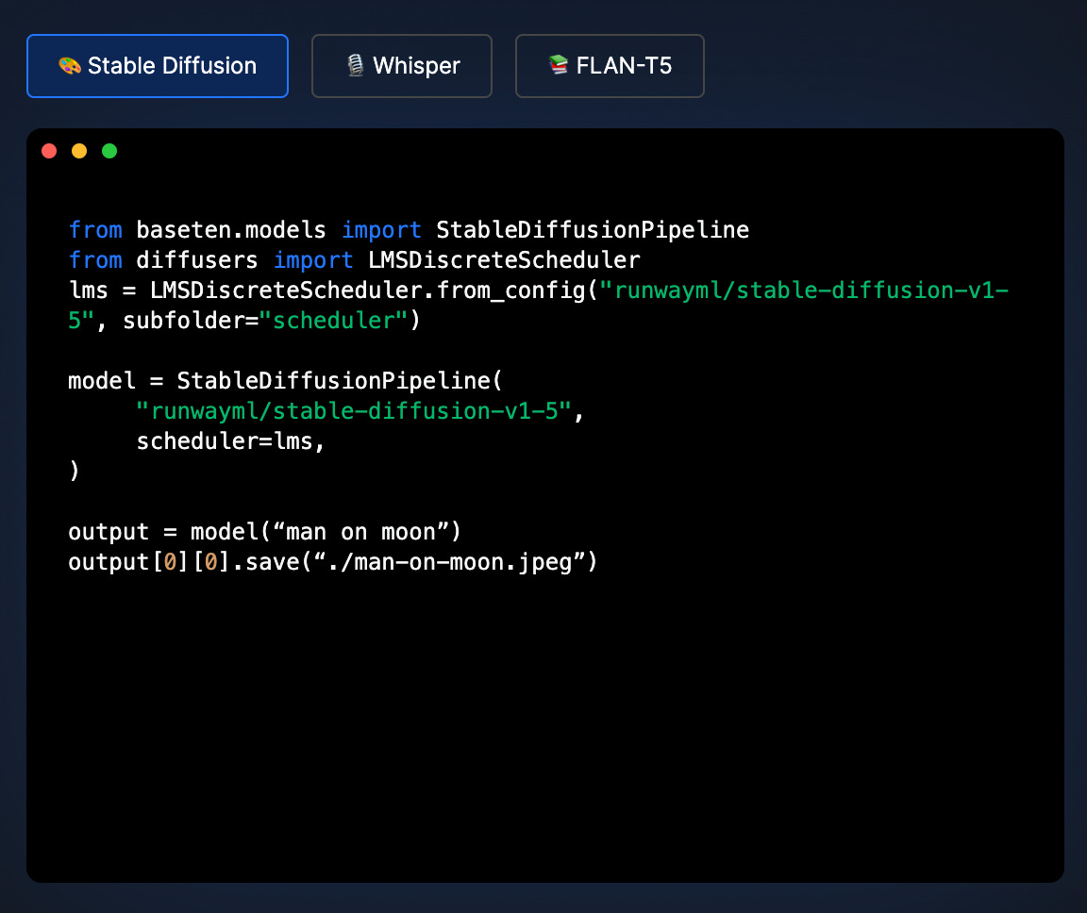1087x913 pixels.
Task: Click 'output = model(“man on moon”)' line
Action: [x=264, y=532]
